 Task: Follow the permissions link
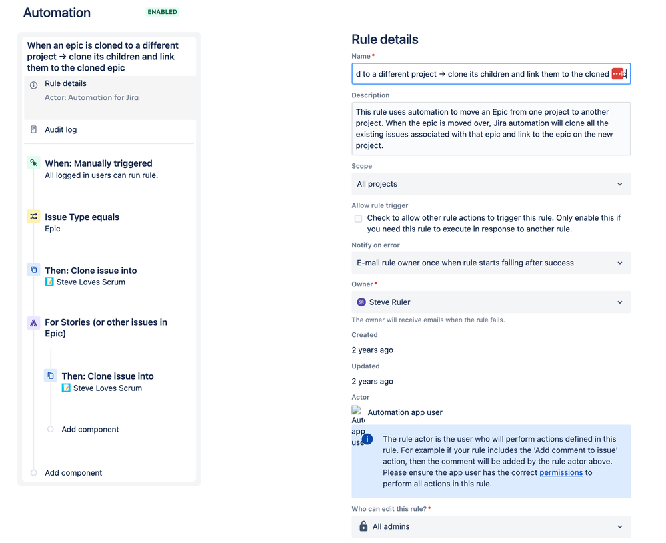point(561,472)
